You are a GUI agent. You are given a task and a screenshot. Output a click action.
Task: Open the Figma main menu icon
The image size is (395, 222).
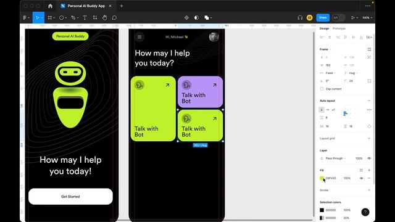(x=25, y=18)
